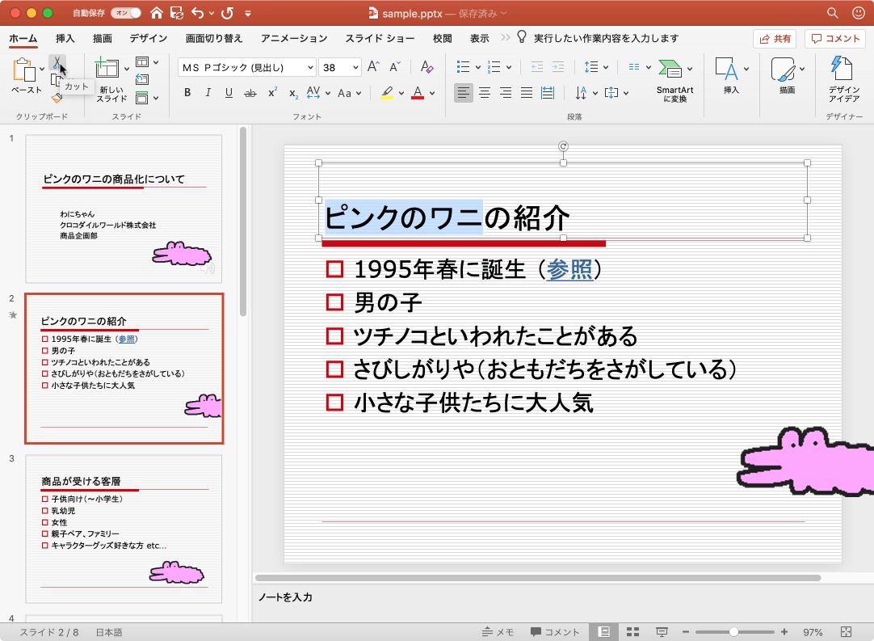The width and height of the screenshot is (874, 641).
Task: Increase font size
Action: click(x=373, y=67)
